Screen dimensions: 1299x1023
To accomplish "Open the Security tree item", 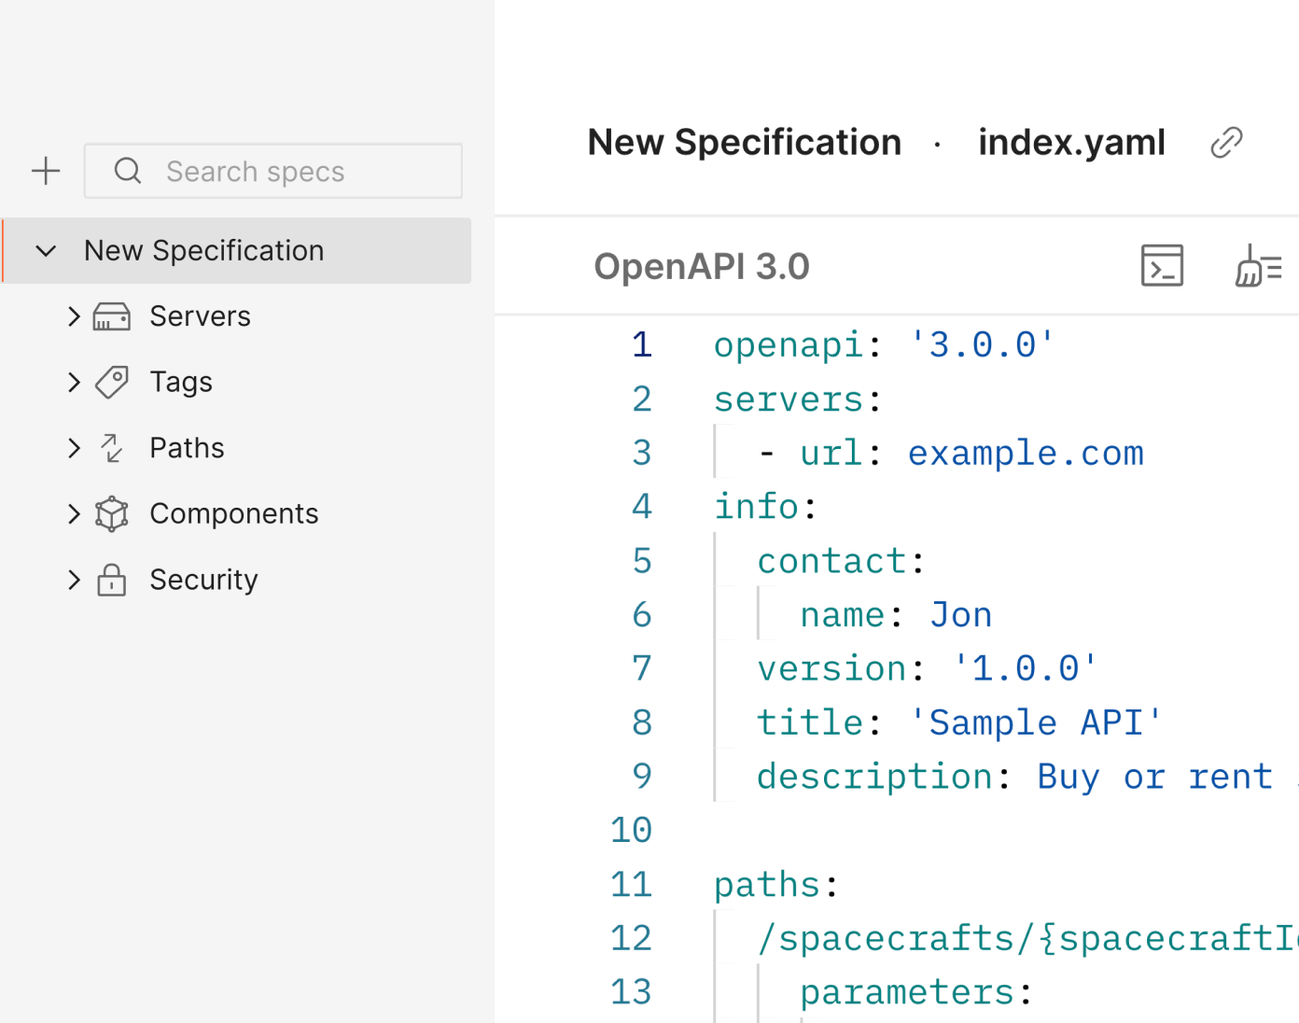I will click(x=203, y=580).
